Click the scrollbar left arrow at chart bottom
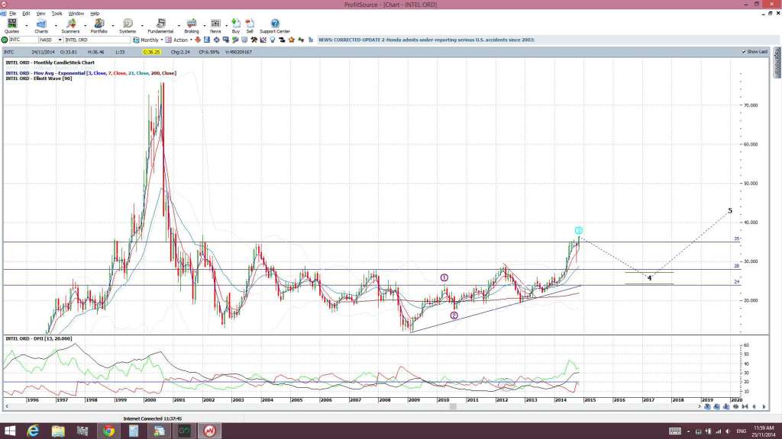This screenshot has width=782, height=439. pyautogui.click(x=6, y=407)
